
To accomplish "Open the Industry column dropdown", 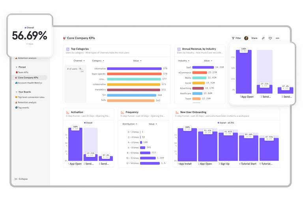I will (183, 61).
